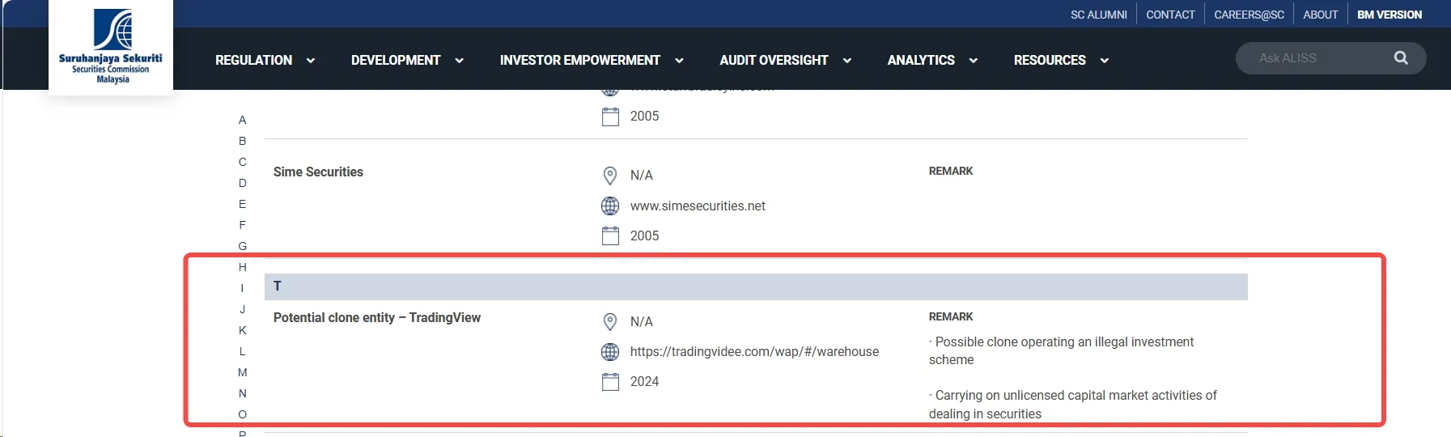Expand the Investor Empowerment chevron
Screen dimensions: 1451x437
679,61
